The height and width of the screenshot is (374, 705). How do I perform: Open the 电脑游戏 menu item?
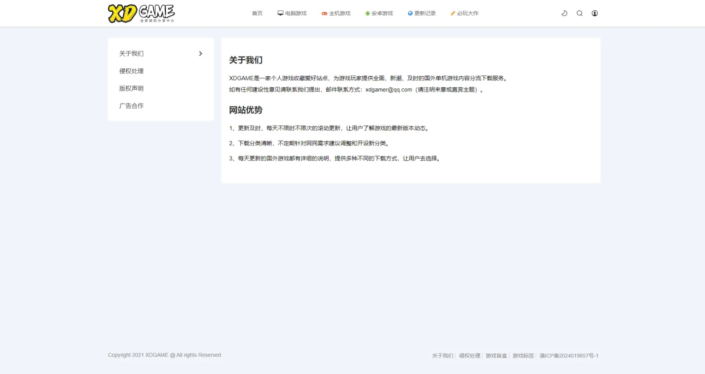click(x=292, y=13)
